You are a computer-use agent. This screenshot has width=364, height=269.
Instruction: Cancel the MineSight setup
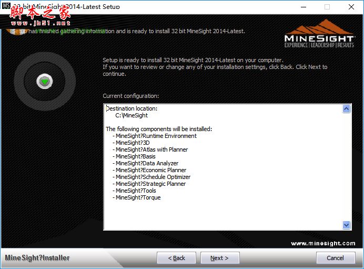[x=336, y=258]
